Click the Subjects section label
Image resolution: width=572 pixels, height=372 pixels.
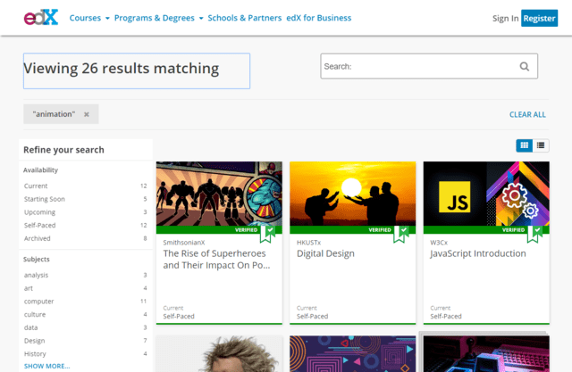pyautogui.click(x=37, y=260)
